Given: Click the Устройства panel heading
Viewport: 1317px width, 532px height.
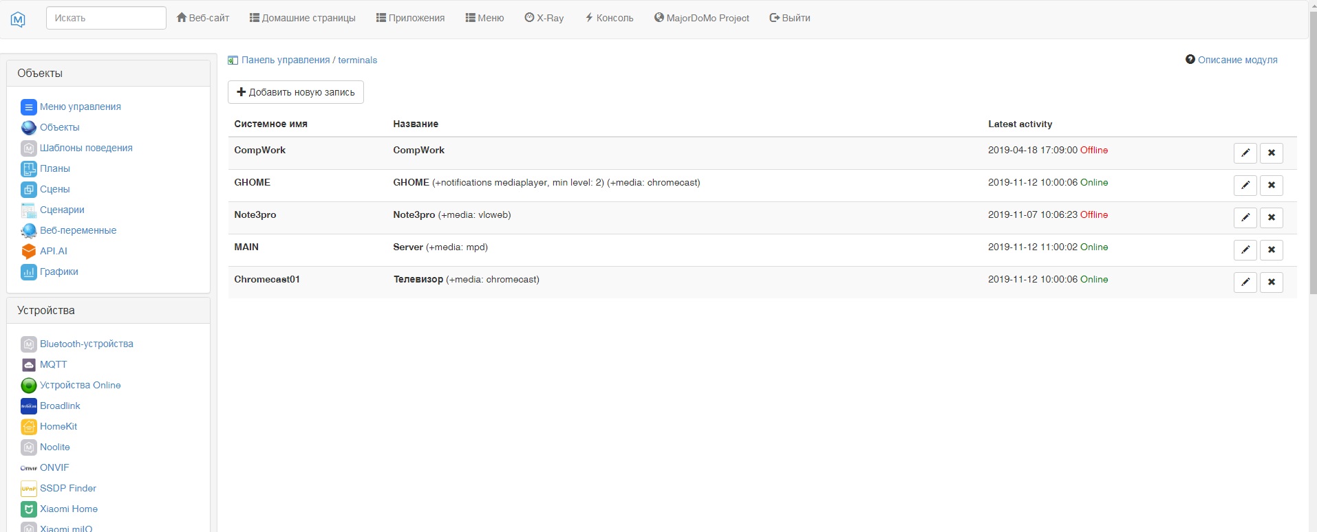Looking at the screenshot, I should 108,311.
